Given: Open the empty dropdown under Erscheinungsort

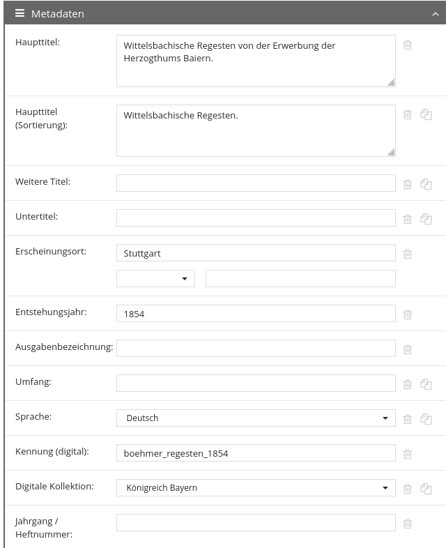Looking at the screenshot, I should 156,279.
